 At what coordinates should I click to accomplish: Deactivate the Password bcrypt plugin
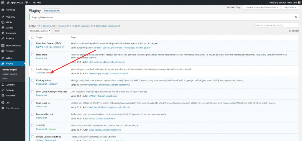[41, 118]
